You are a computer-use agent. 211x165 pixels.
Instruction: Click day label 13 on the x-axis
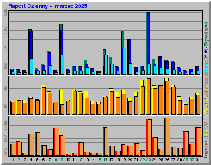coord(87,160)
